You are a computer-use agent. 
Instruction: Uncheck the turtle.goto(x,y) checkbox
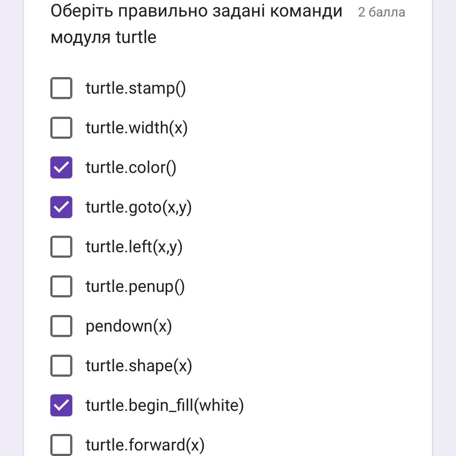61,207
